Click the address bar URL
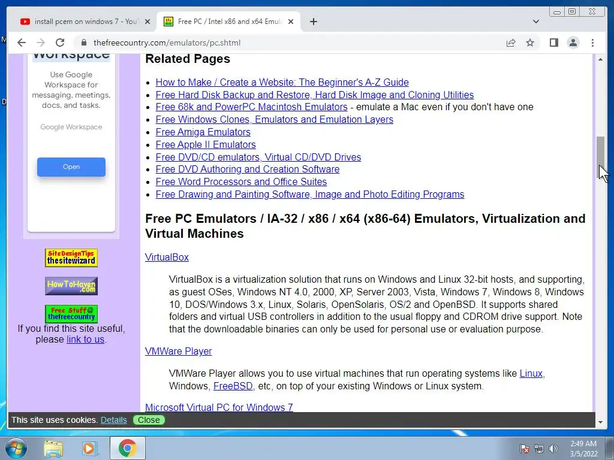Image resolution: width=614 pixels, height=460 pixels. point(167,43)
